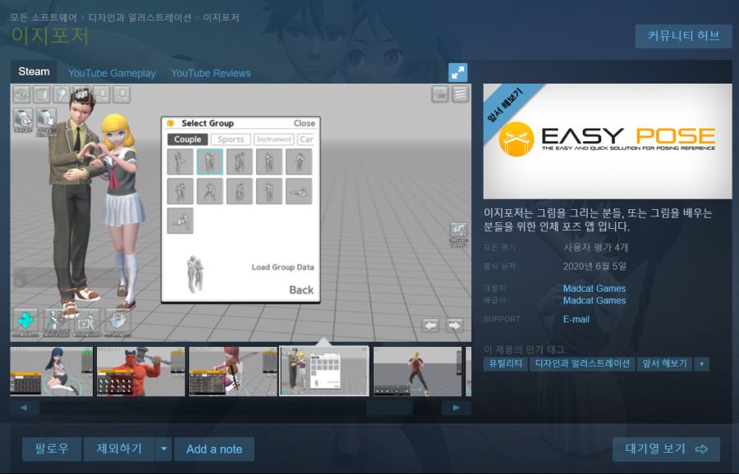Click the 팔로우 follow button
This screenshot has height=474, width=739.
[52, 449]
